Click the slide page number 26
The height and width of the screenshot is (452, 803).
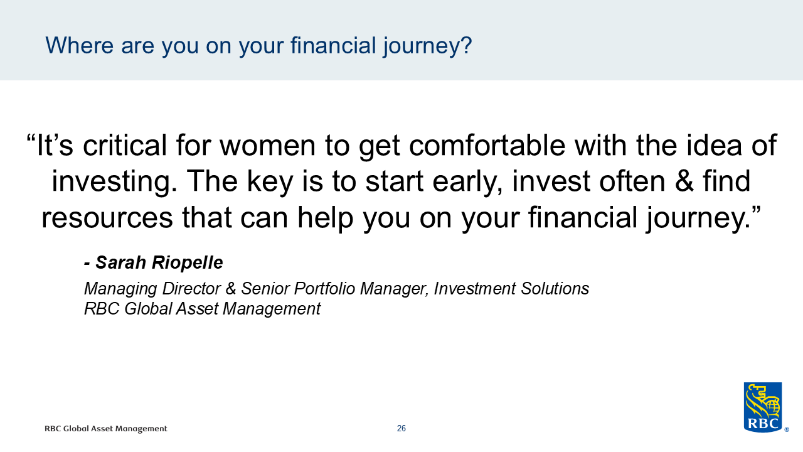[401, 429]
